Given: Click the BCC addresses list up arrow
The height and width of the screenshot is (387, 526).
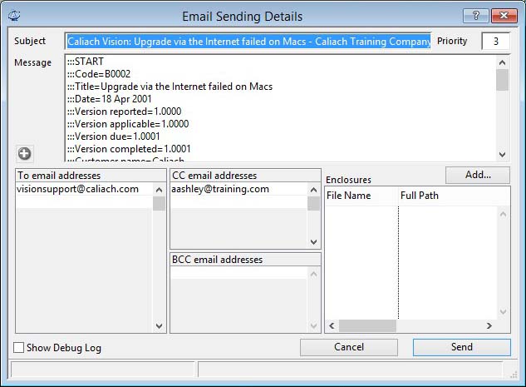Looking at the screenshot, I should click(313, 275).
